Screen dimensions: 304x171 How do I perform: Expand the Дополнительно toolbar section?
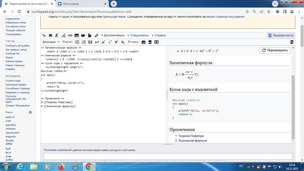[x=112, y=35]
